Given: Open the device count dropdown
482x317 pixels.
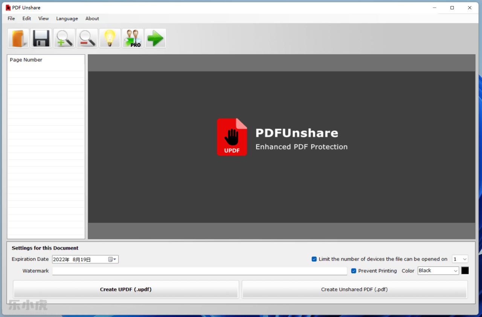Looking at the screenshot, I should (460, 259).
